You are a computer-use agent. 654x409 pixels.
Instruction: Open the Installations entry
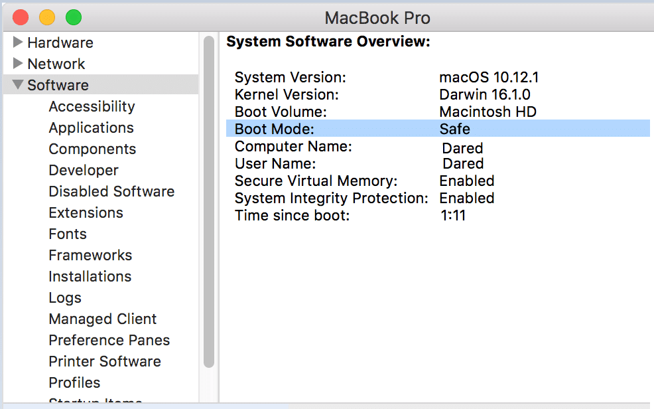click(90, 276)
